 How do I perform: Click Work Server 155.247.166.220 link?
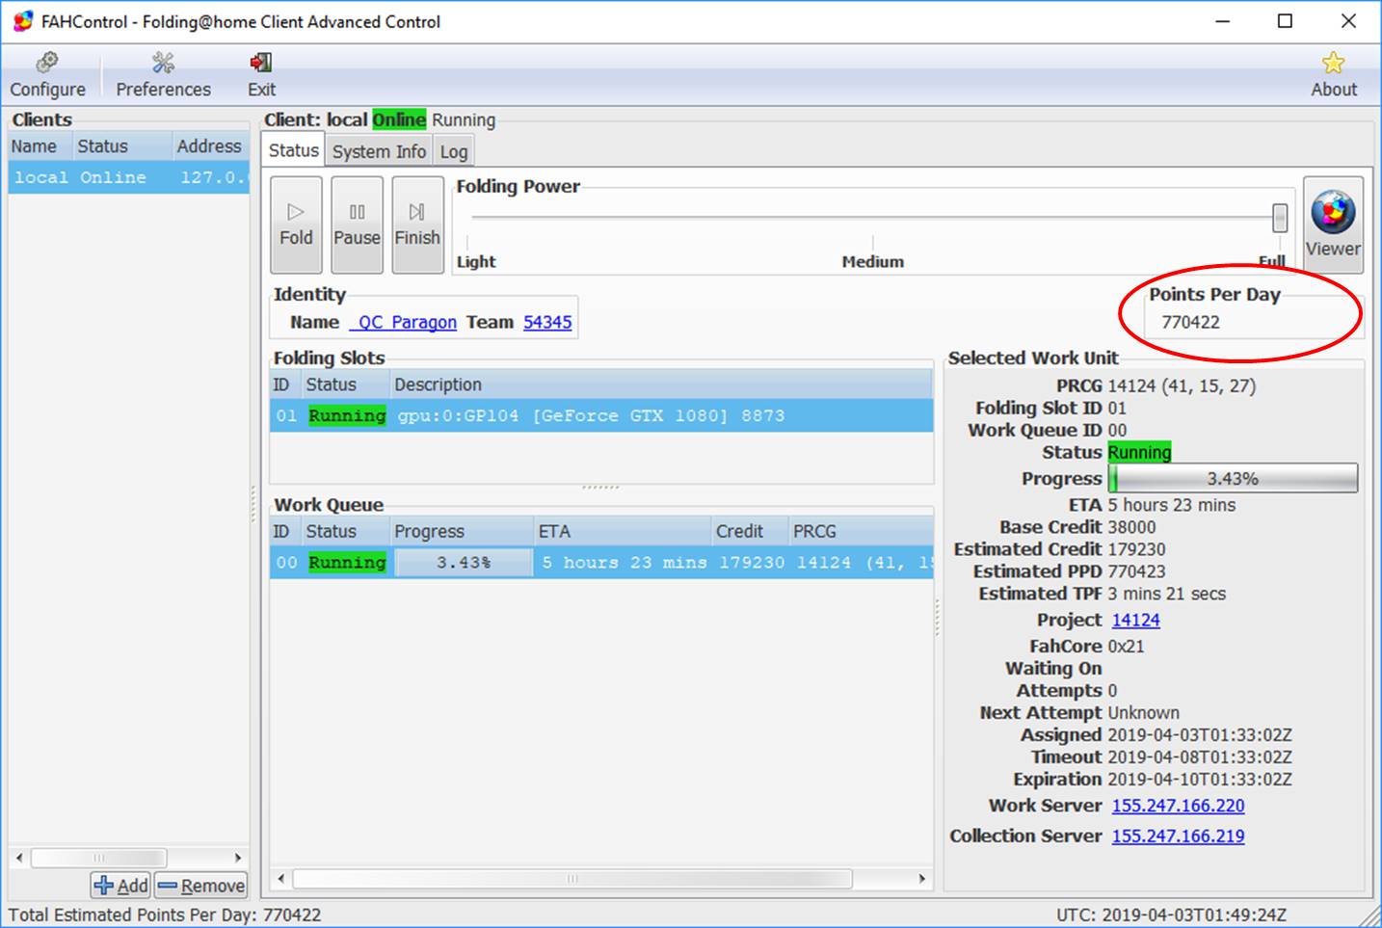[x=1178, y=806]
